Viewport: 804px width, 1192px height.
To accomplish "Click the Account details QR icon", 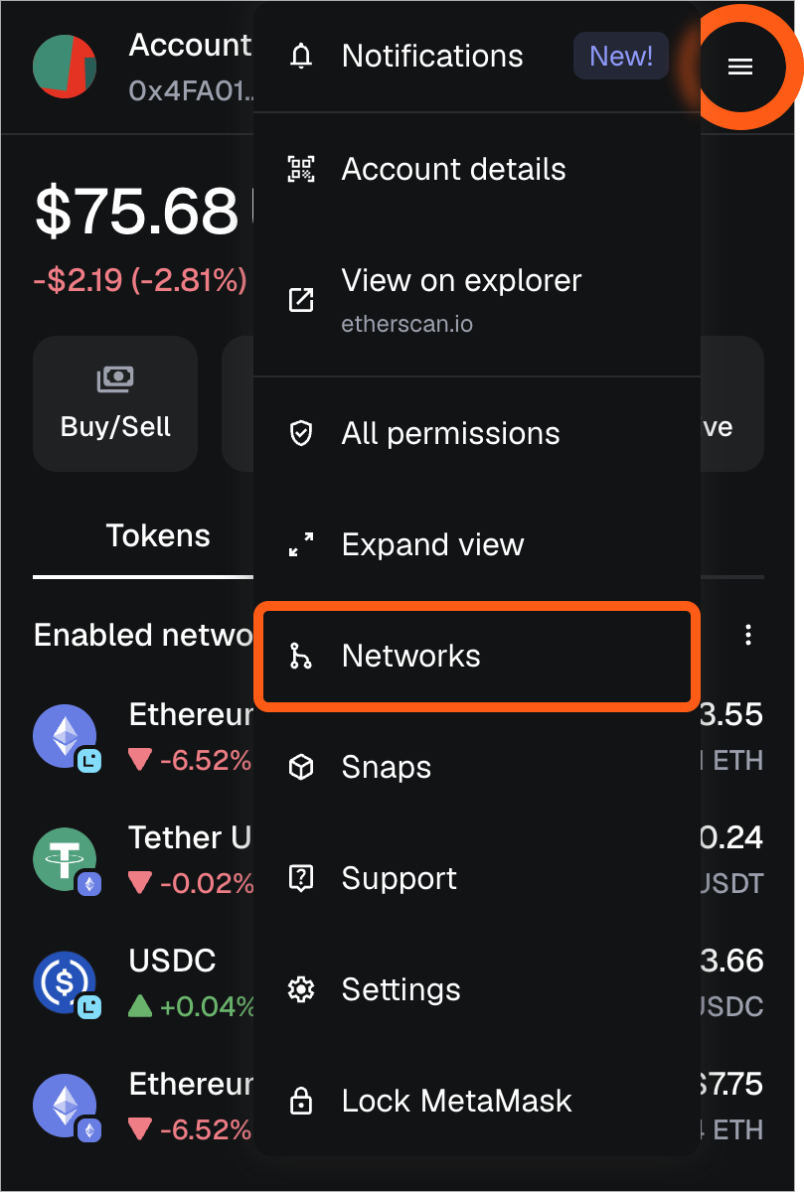I will pyautogui.click(x=300, y=169).
